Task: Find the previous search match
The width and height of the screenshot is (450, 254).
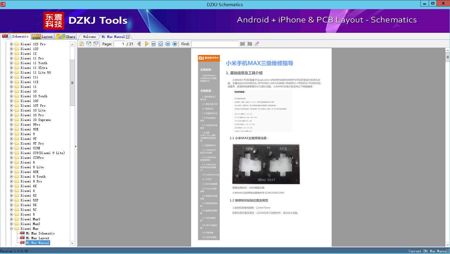Action: point(243,44)
